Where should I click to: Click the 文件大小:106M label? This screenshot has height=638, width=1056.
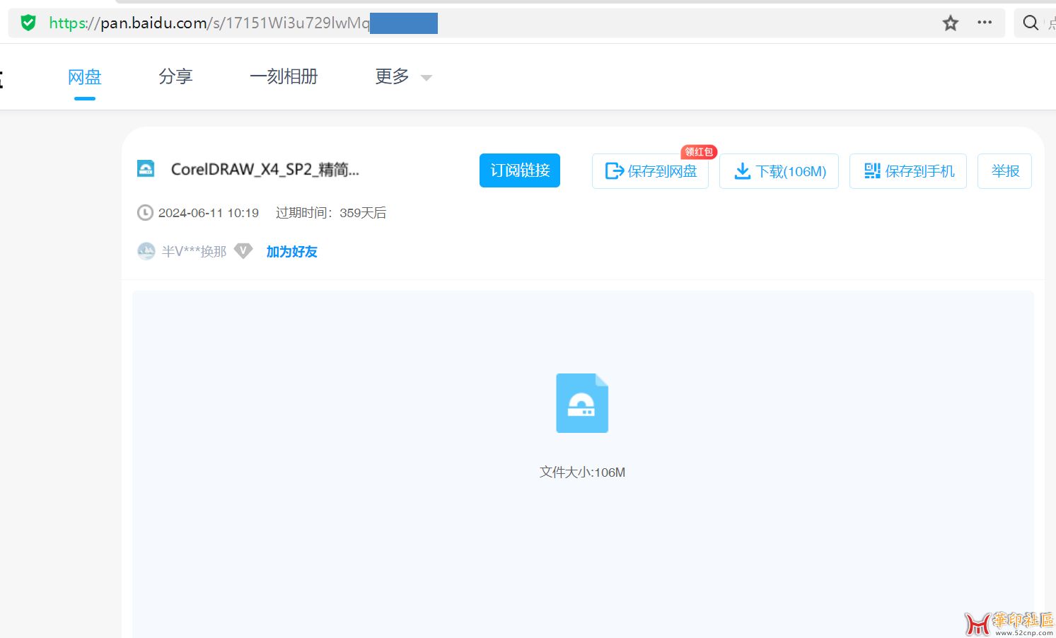tap(582, 472)
